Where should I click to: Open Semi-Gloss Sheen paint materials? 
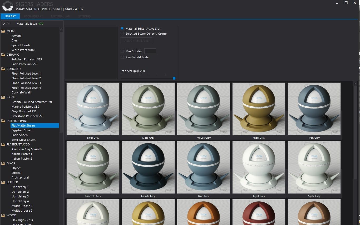point(23,140)
